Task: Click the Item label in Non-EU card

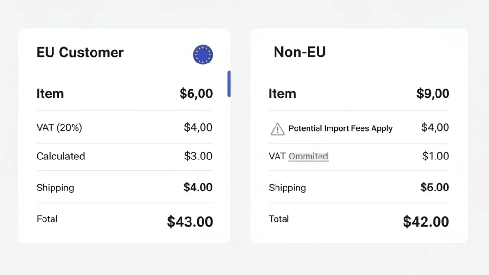Action: (282, 94)
